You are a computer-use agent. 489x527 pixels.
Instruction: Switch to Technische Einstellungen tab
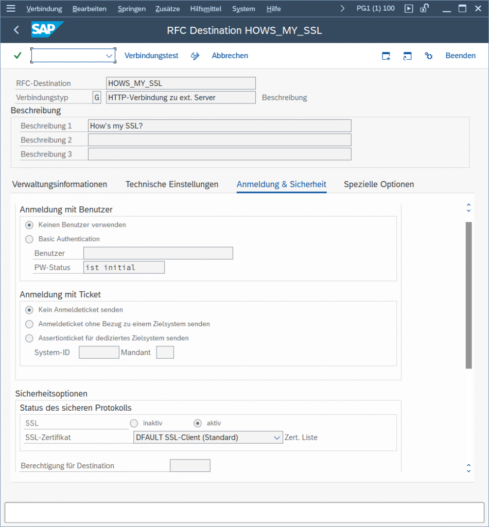point(172,184)
